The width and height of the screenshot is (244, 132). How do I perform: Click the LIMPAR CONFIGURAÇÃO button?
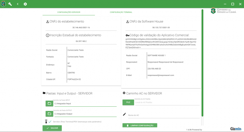(140, 125)
